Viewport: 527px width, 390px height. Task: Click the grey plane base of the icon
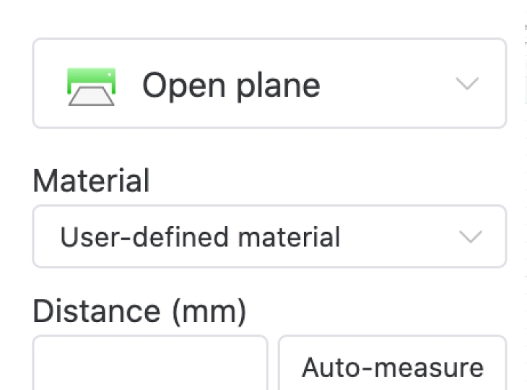click(x=91, y=97)
